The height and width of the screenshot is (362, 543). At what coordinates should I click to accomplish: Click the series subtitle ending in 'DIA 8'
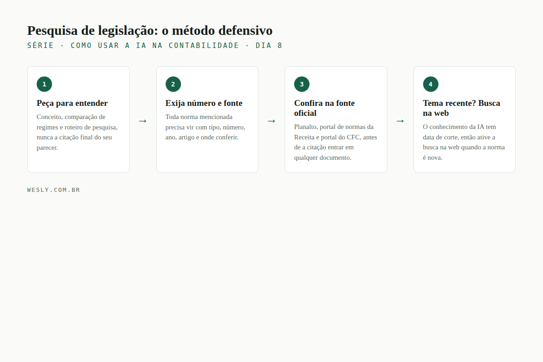click(155, 46)
